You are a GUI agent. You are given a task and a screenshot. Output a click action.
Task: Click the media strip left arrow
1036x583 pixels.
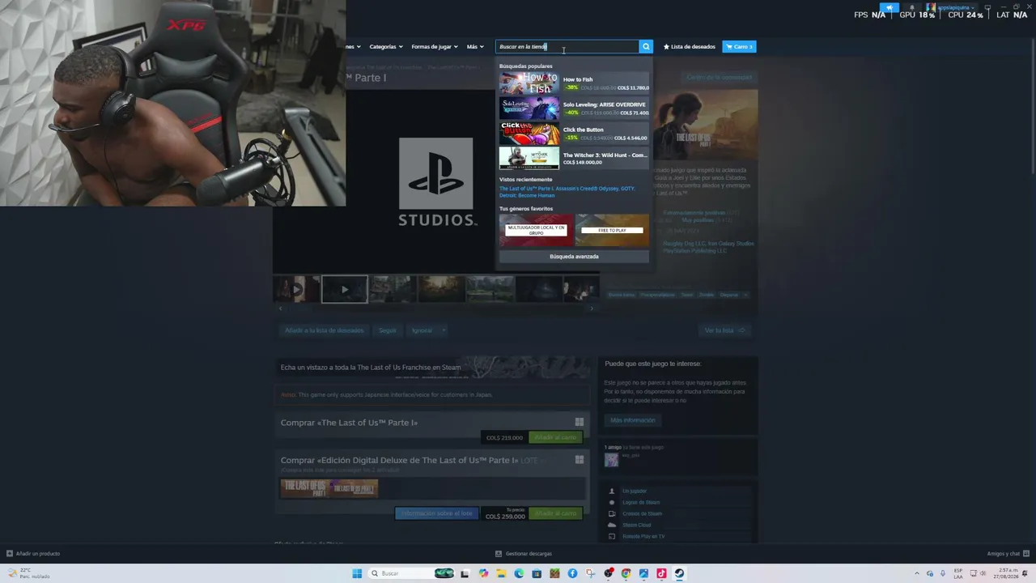[280, 309]
